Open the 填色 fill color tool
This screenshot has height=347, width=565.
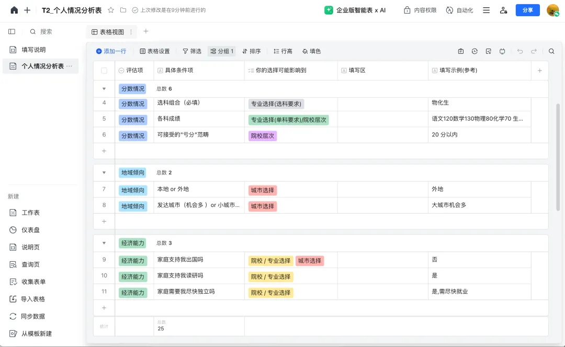[311, 51]
